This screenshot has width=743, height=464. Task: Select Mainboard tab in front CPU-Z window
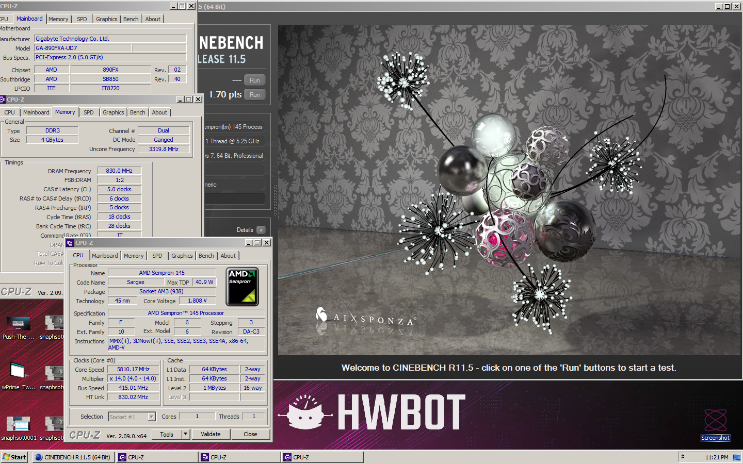105,256
